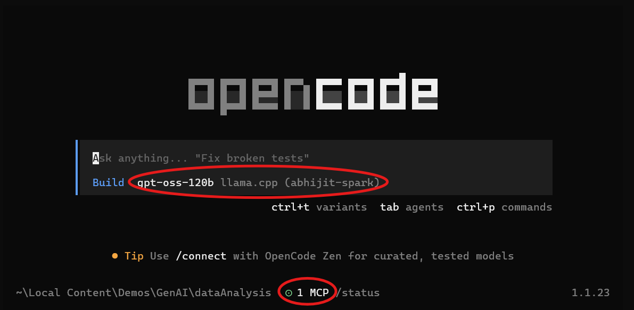Open the variants option
This screenshot has width=634, height=310.
pos(341,207)
